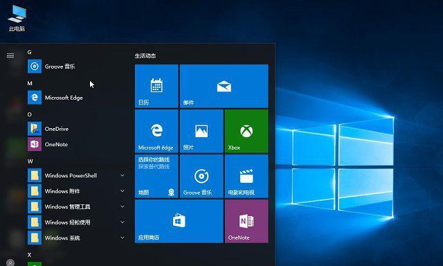443x266 pixels.
Task: Click the Windows 系统 folder icon
Action: click(35, 238)
